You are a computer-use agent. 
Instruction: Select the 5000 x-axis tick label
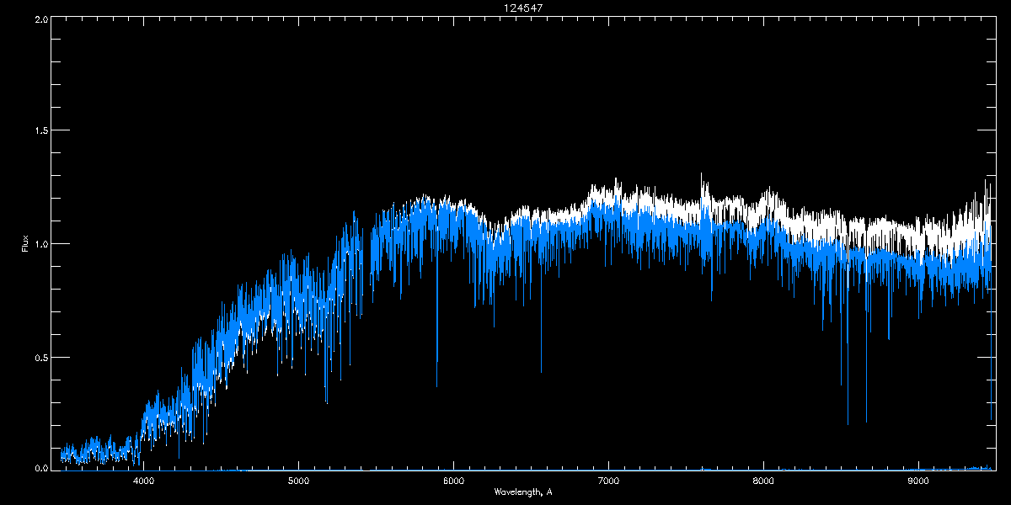(299, 481)
